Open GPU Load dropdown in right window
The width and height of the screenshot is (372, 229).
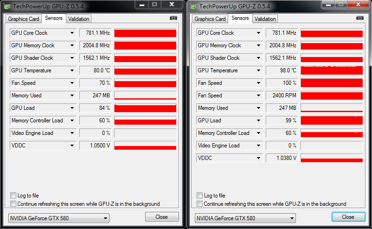pos(259,121)
